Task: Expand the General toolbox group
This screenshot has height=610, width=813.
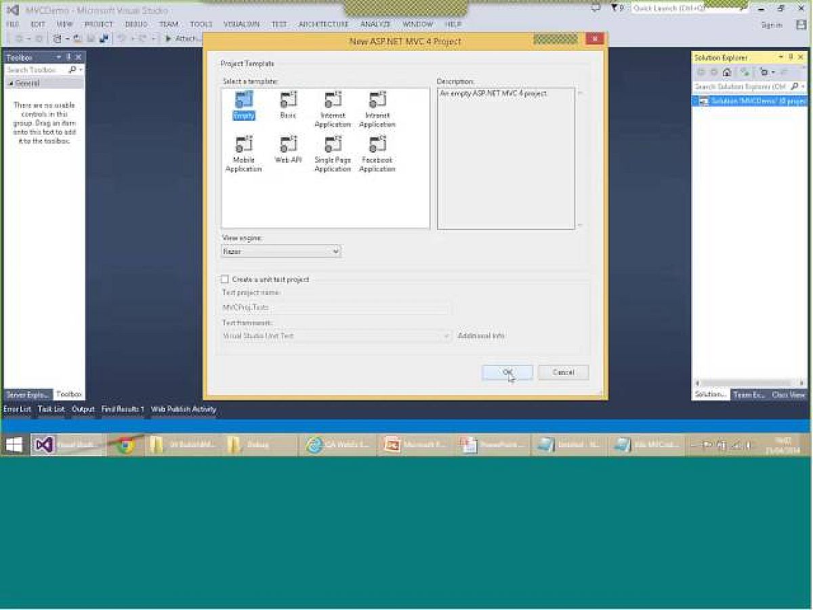Action: tap(27, 83)
